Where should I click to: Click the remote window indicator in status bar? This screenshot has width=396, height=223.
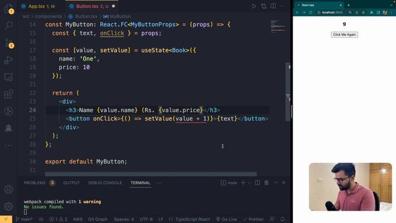coord(6,219)
